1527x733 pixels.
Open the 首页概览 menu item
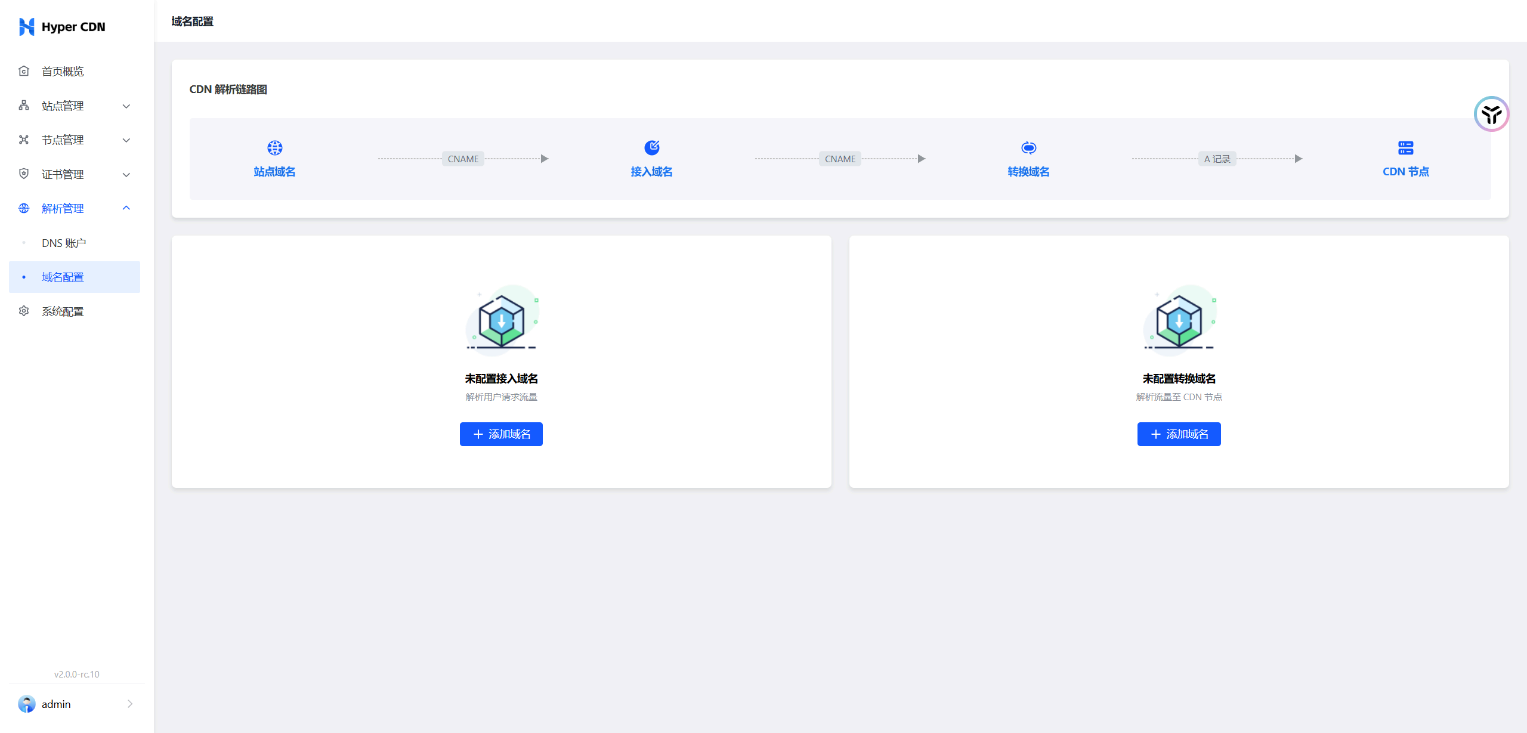(x=63, y=72)
